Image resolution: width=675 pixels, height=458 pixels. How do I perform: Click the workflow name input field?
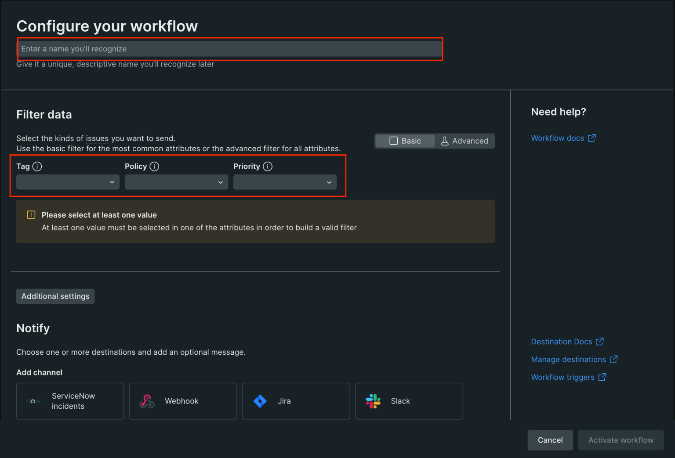230,49
